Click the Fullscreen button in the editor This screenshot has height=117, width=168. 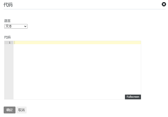133,97
